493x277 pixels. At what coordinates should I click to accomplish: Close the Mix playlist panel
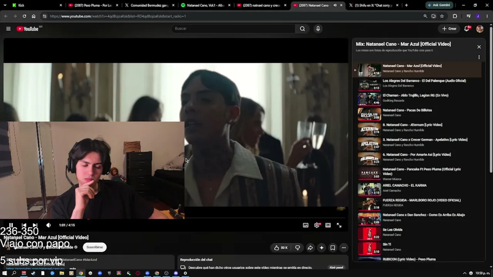479,47
